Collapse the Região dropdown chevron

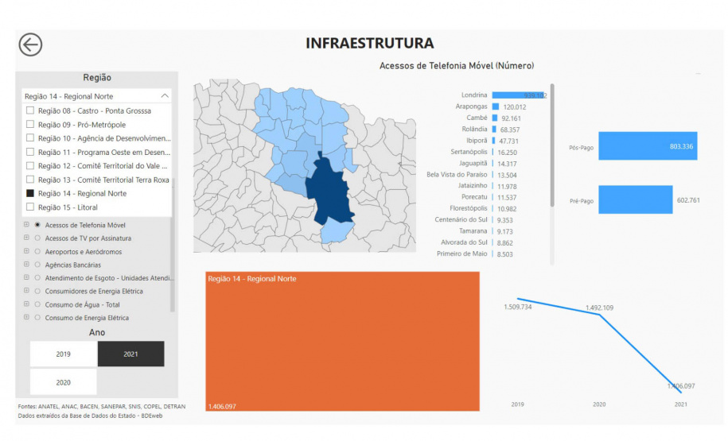(x=164, y=96)
